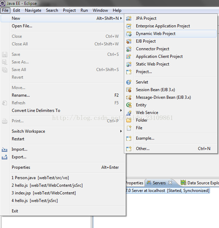Image resolution: width=219 pixels, height=228 pixels.
Task: Click the Servers tab icon
Action: point(149,183)
